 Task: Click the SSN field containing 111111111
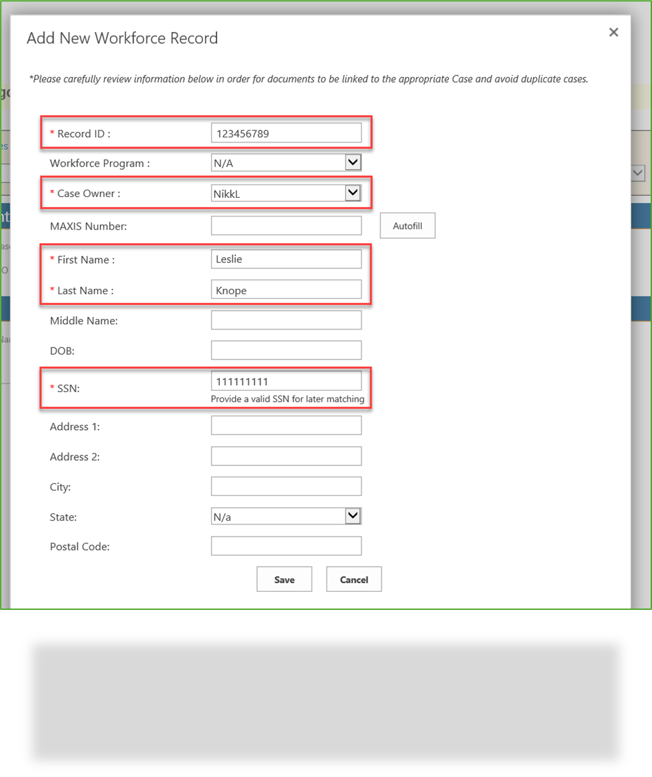[286, 380]
